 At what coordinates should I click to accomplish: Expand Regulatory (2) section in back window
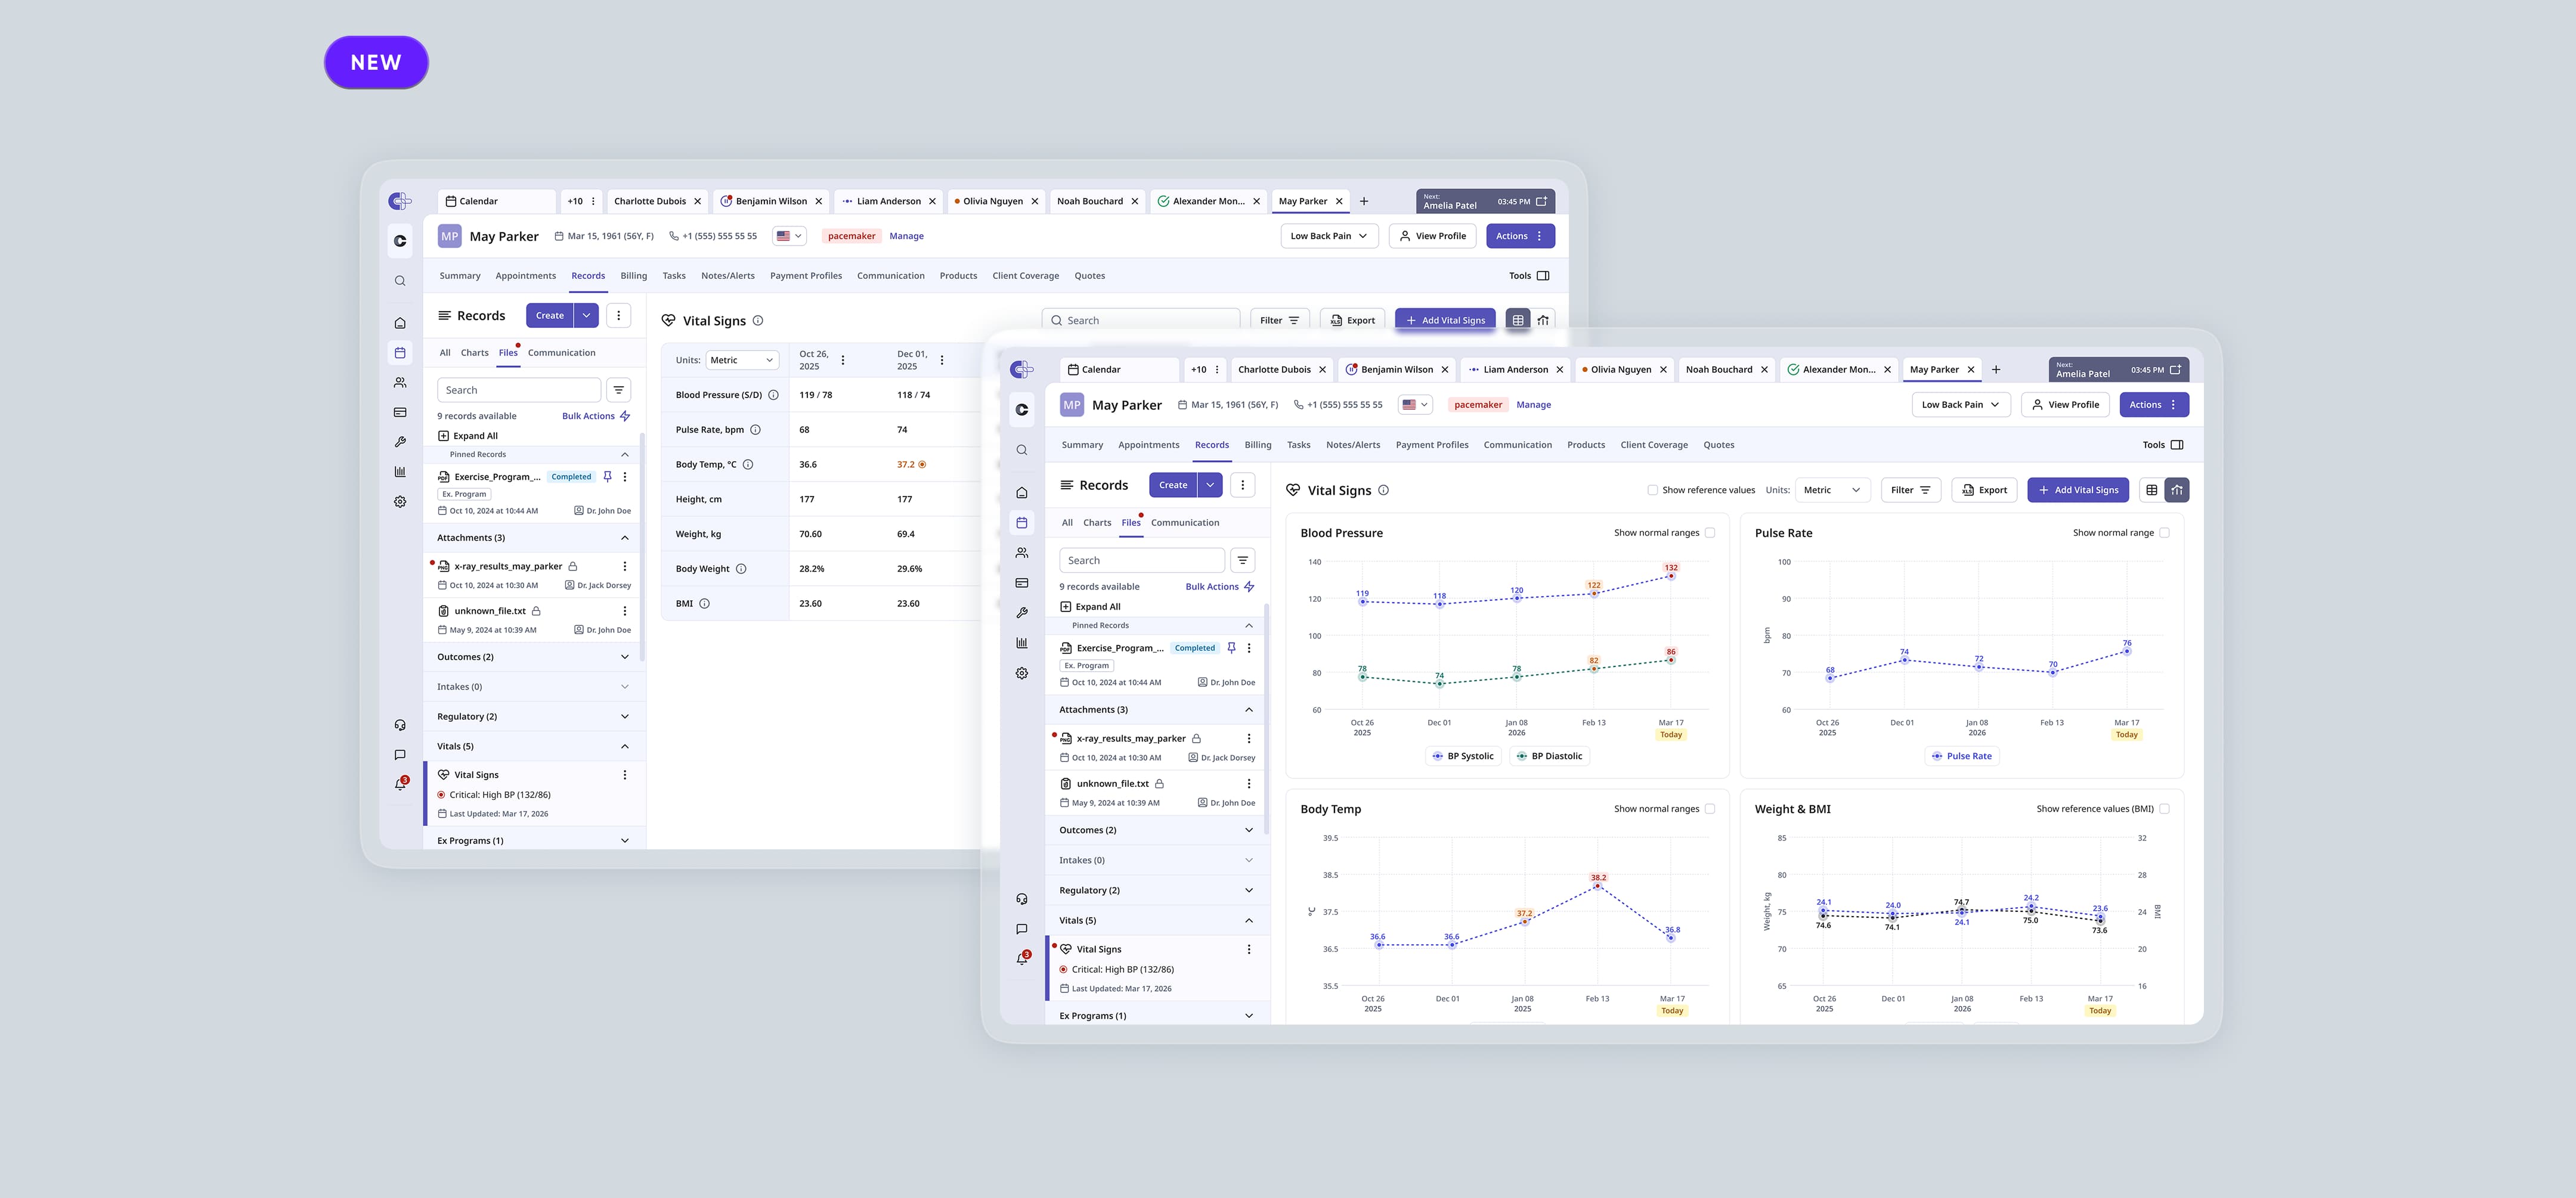625,716
